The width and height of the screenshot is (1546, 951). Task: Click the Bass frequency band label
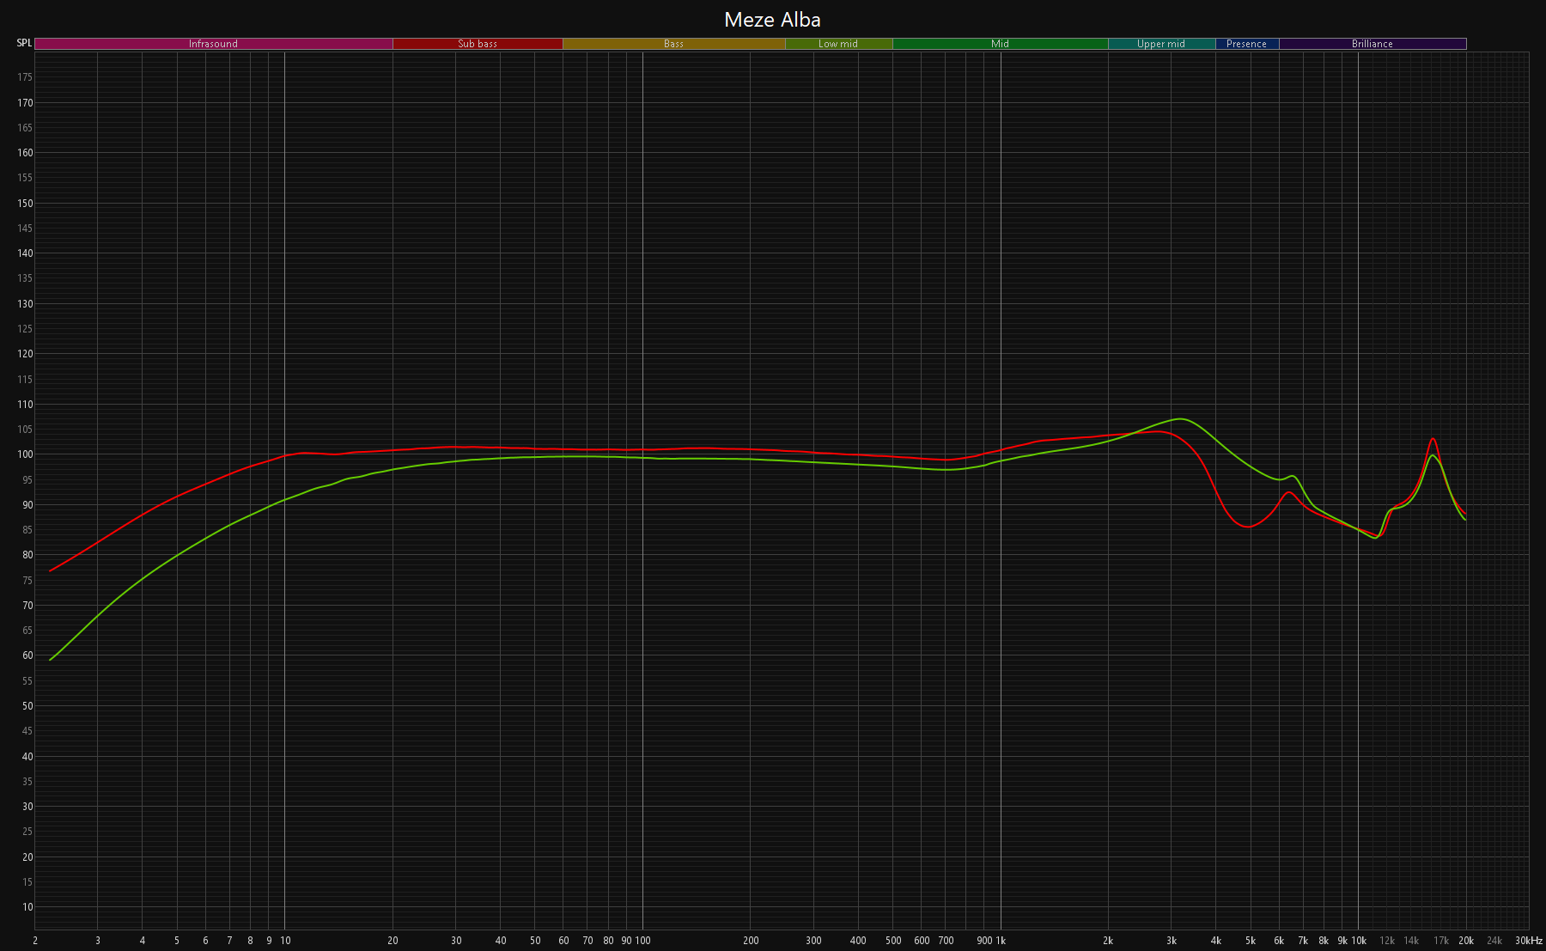[673, 44]
